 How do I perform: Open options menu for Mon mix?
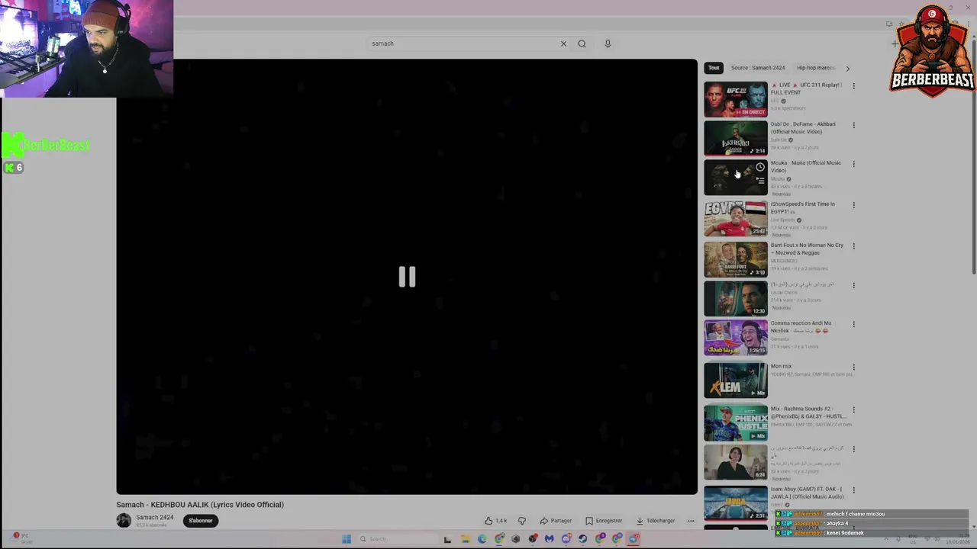pyautogui.click(x=853, y=368)
